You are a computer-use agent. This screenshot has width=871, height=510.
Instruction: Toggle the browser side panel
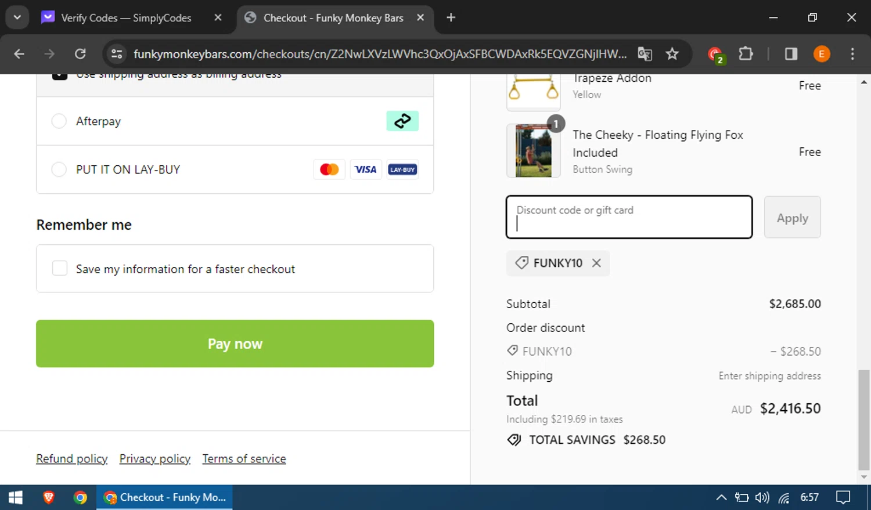pos(791,54)
